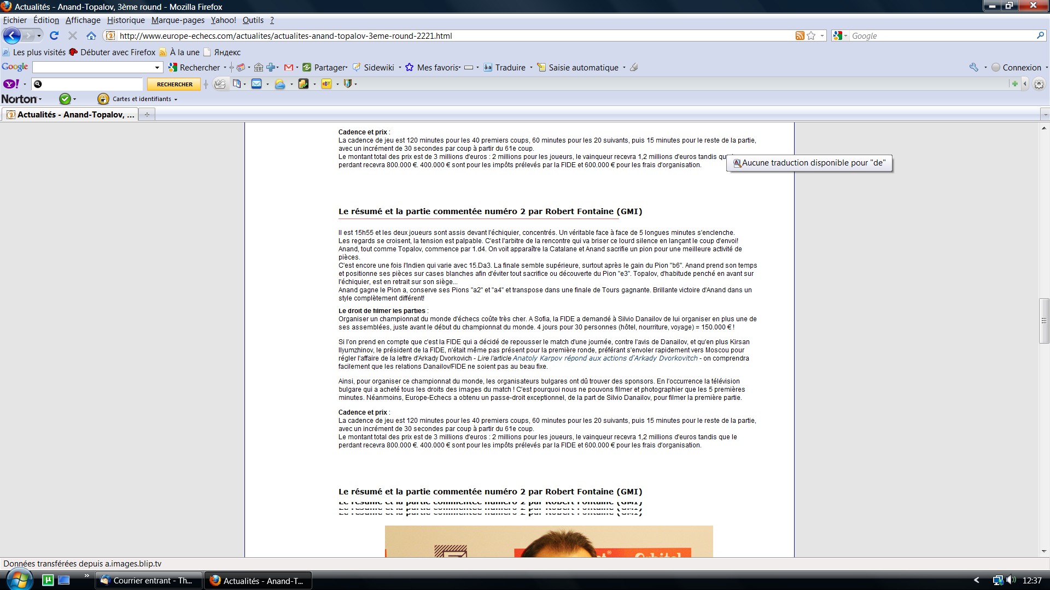This screenshot has width=1050, height=590.
Task: Open the Marque-pages menu
Action: tap(178, 20)
